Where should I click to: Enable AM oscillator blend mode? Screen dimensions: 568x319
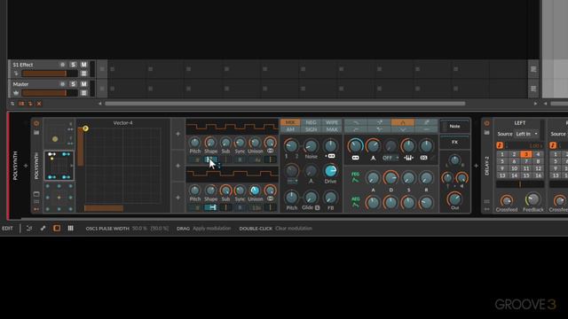tap(290, 129)
